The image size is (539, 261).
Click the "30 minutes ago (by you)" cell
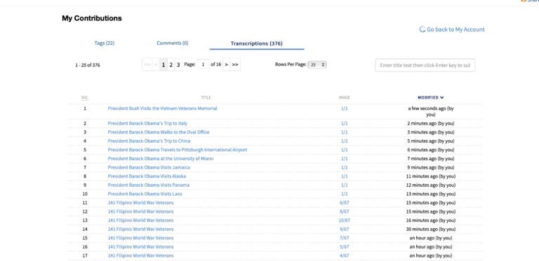coord(431,230)
